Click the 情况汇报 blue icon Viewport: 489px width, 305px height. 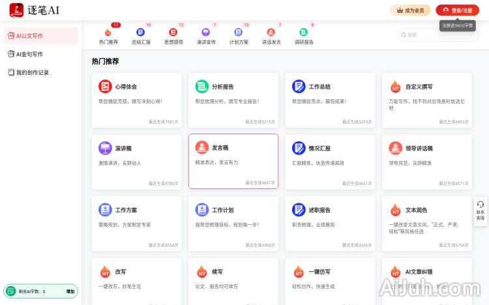click(299, 148)
